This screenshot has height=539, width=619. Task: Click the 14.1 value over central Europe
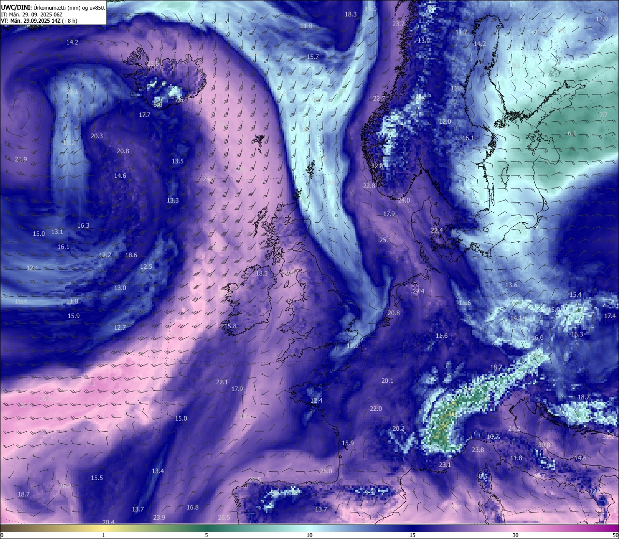pos(516,318)
